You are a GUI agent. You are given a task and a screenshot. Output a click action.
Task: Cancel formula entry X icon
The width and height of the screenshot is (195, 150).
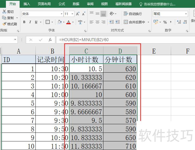click(x=31, y=40)
